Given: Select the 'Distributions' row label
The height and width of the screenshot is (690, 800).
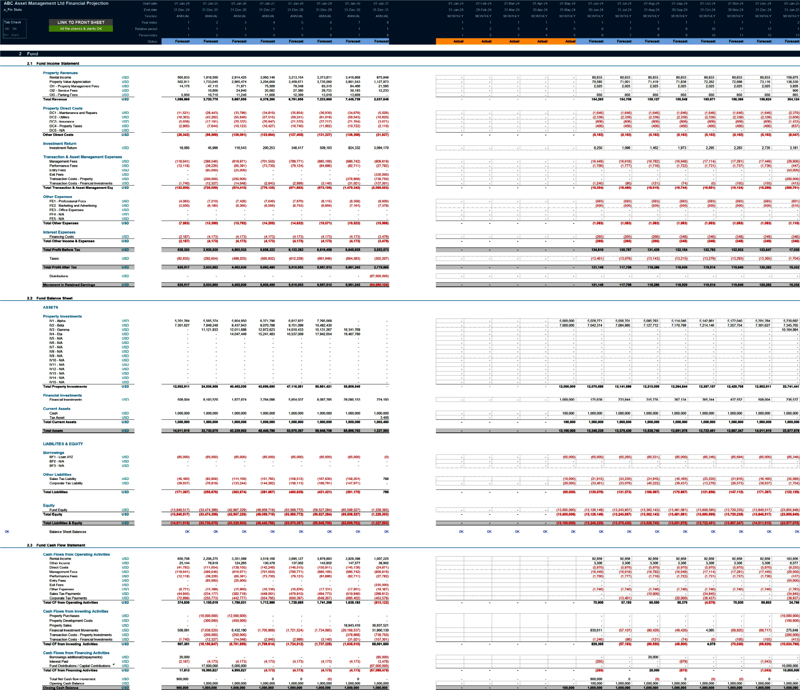Looking at the screenshot, I should pos(59,276).
